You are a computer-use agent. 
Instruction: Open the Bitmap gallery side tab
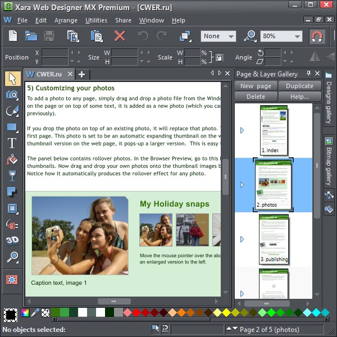click(x=329, y=162)
